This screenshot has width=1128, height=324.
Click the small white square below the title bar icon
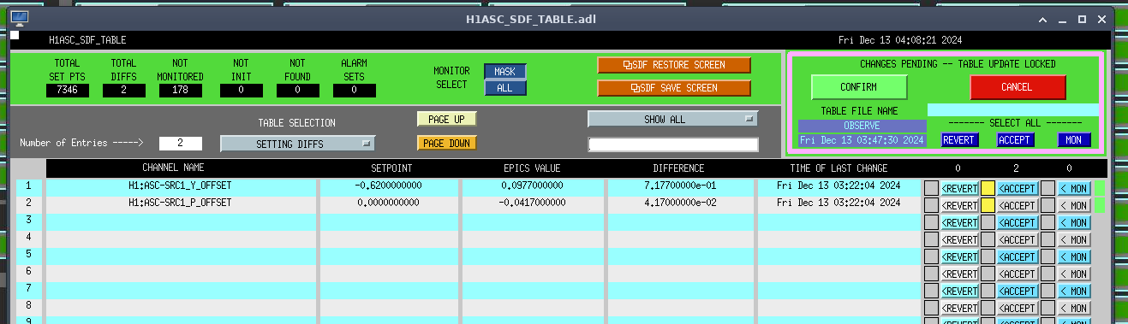click(15, 35)
